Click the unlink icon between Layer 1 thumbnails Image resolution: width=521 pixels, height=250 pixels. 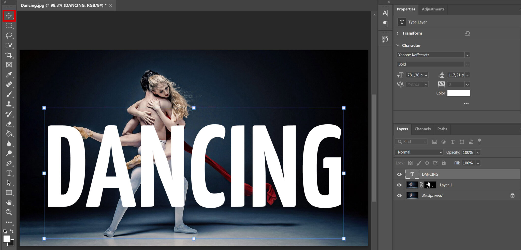pos(421,185)
